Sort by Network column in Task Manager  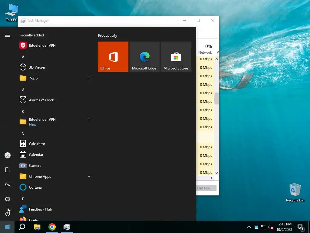tap(205, 49)
